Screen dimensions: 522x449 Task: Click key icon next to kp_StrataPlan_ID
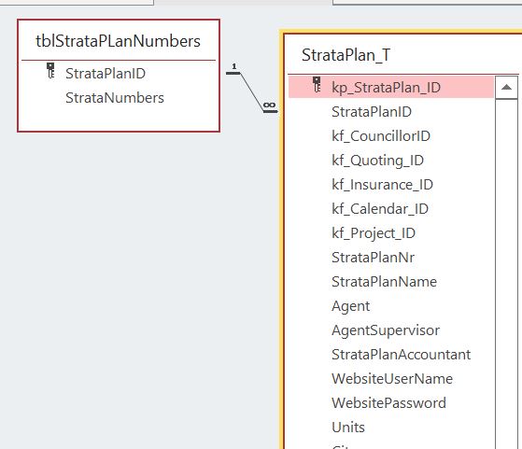tap(317, 85)
